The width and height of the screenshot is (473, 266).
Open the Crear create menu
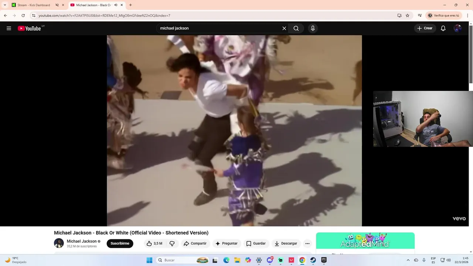coord(425,28)
